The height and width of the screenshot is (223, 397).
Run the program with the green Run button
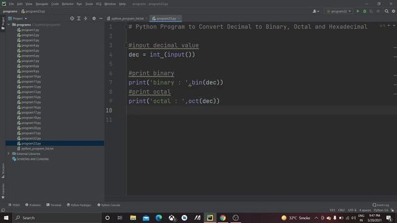point(358,11)
